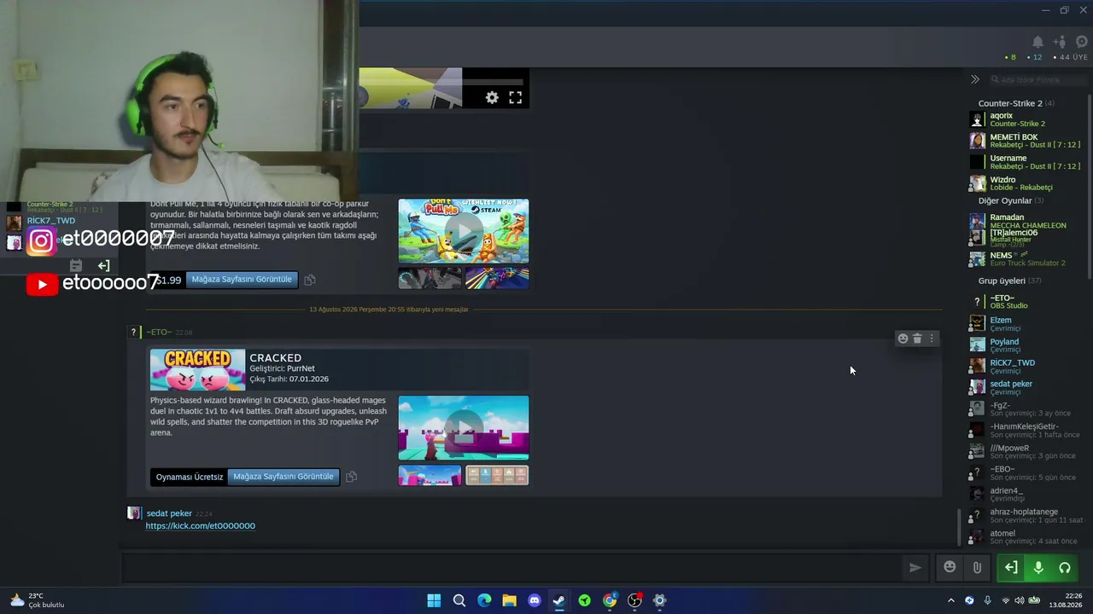Viewport: 1093px width, 614px height.
Task: Attach a file with the paperclip icon
Action: click(x=977, y=567)
